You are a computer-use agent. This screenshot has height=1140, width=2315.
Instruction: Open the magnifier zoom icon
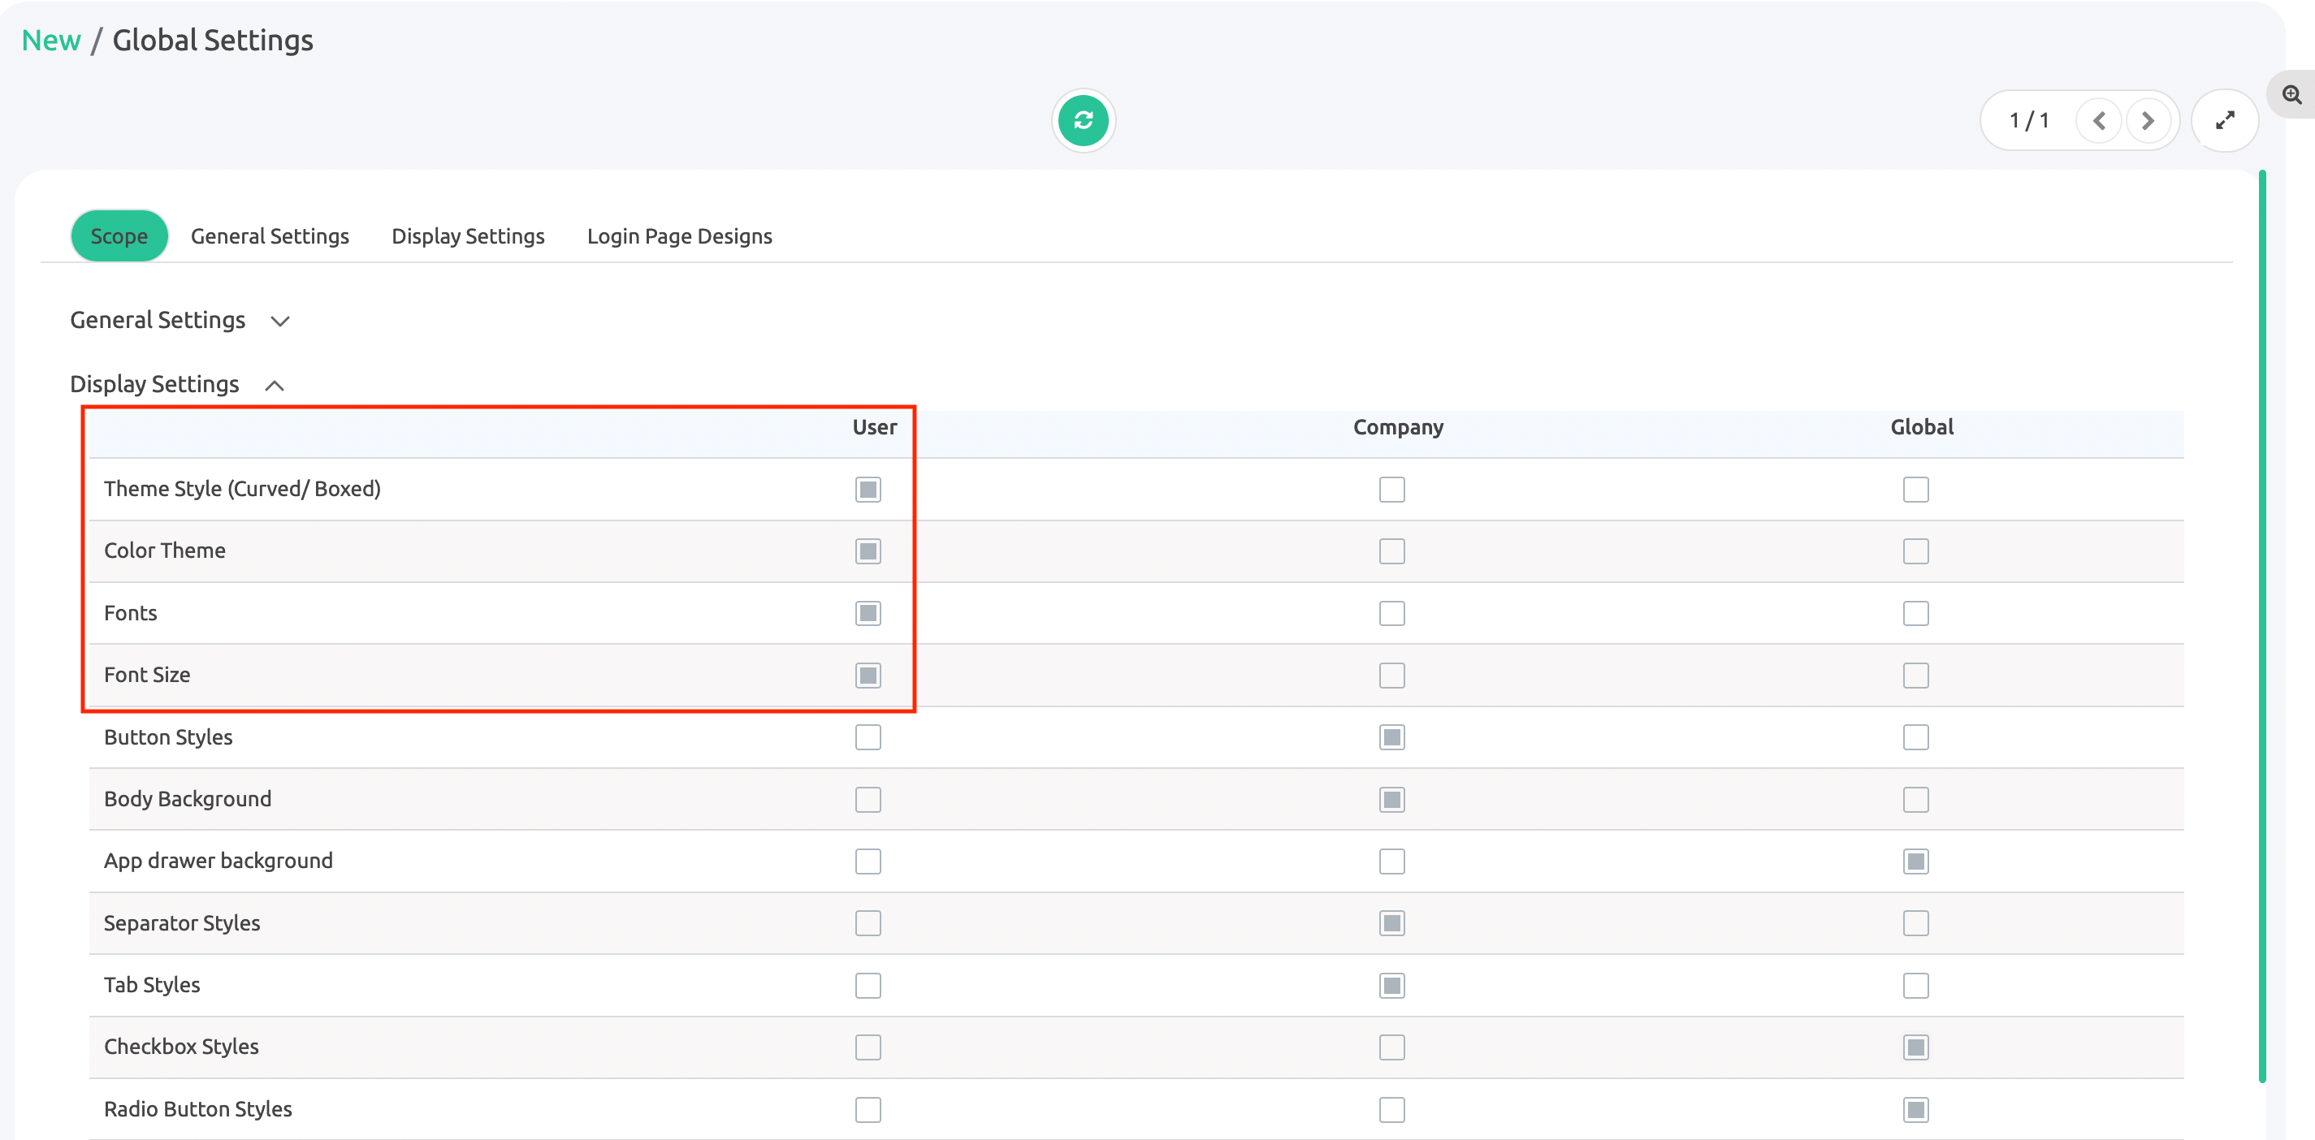(x=2291, y=94)
